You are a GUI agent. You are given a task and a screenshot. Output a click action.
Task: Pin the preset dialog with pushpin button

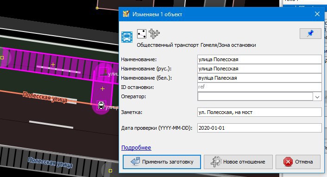tap(310, 34)
